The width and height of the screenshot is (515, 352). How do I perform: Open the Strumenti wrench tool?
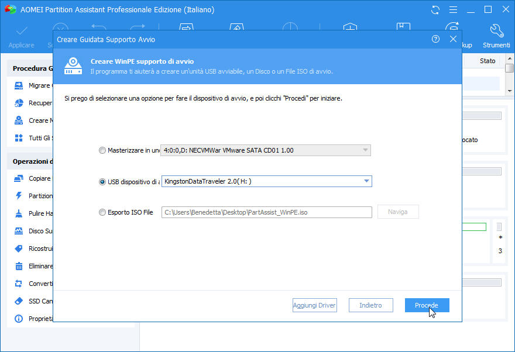coord(496,31)
